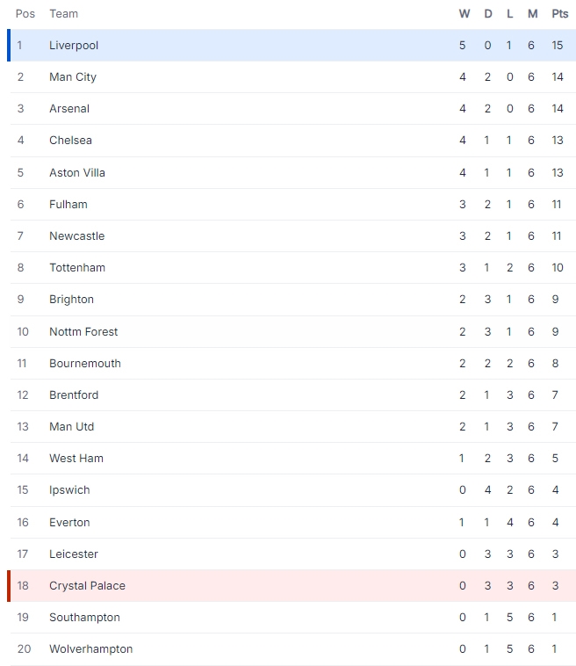Sort by the M column header
This screenshot has height=666, width=576.
pyautogui.click(x=533, y=13)
